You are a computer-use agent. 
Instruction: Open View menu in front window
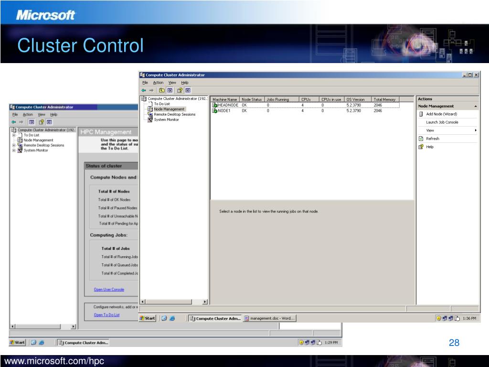click(172, 83)
